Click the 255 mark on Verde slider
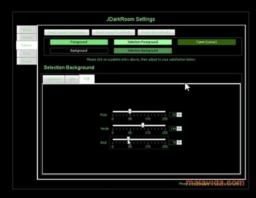 tap(165, 132)
